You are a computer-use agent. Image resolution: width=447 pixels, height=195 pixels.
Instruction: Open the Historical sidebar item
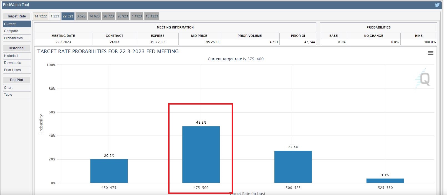click(x=17, y=56)
